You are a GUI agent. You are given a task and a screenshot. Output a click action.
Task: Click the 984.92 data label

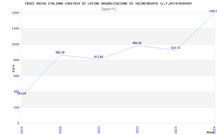[137, 43]
